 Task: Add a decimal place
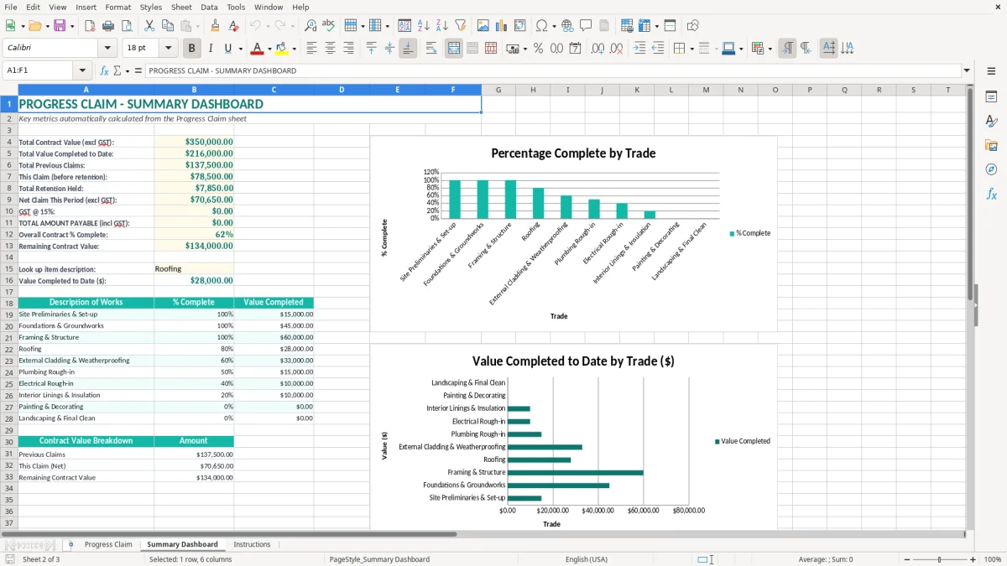[597, 49]
